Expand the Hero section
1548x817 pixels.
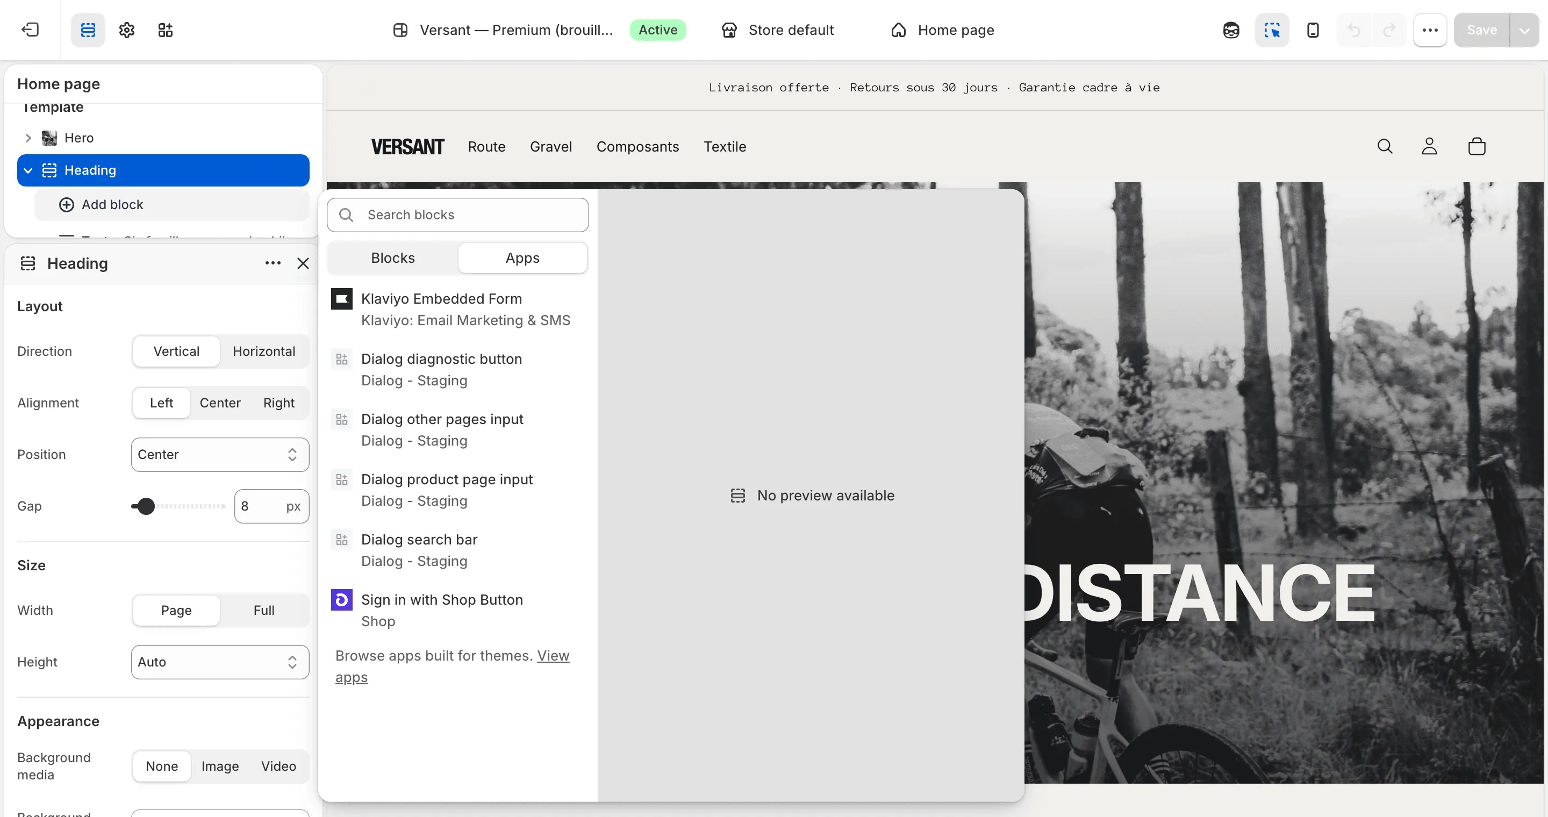(27, 138)
